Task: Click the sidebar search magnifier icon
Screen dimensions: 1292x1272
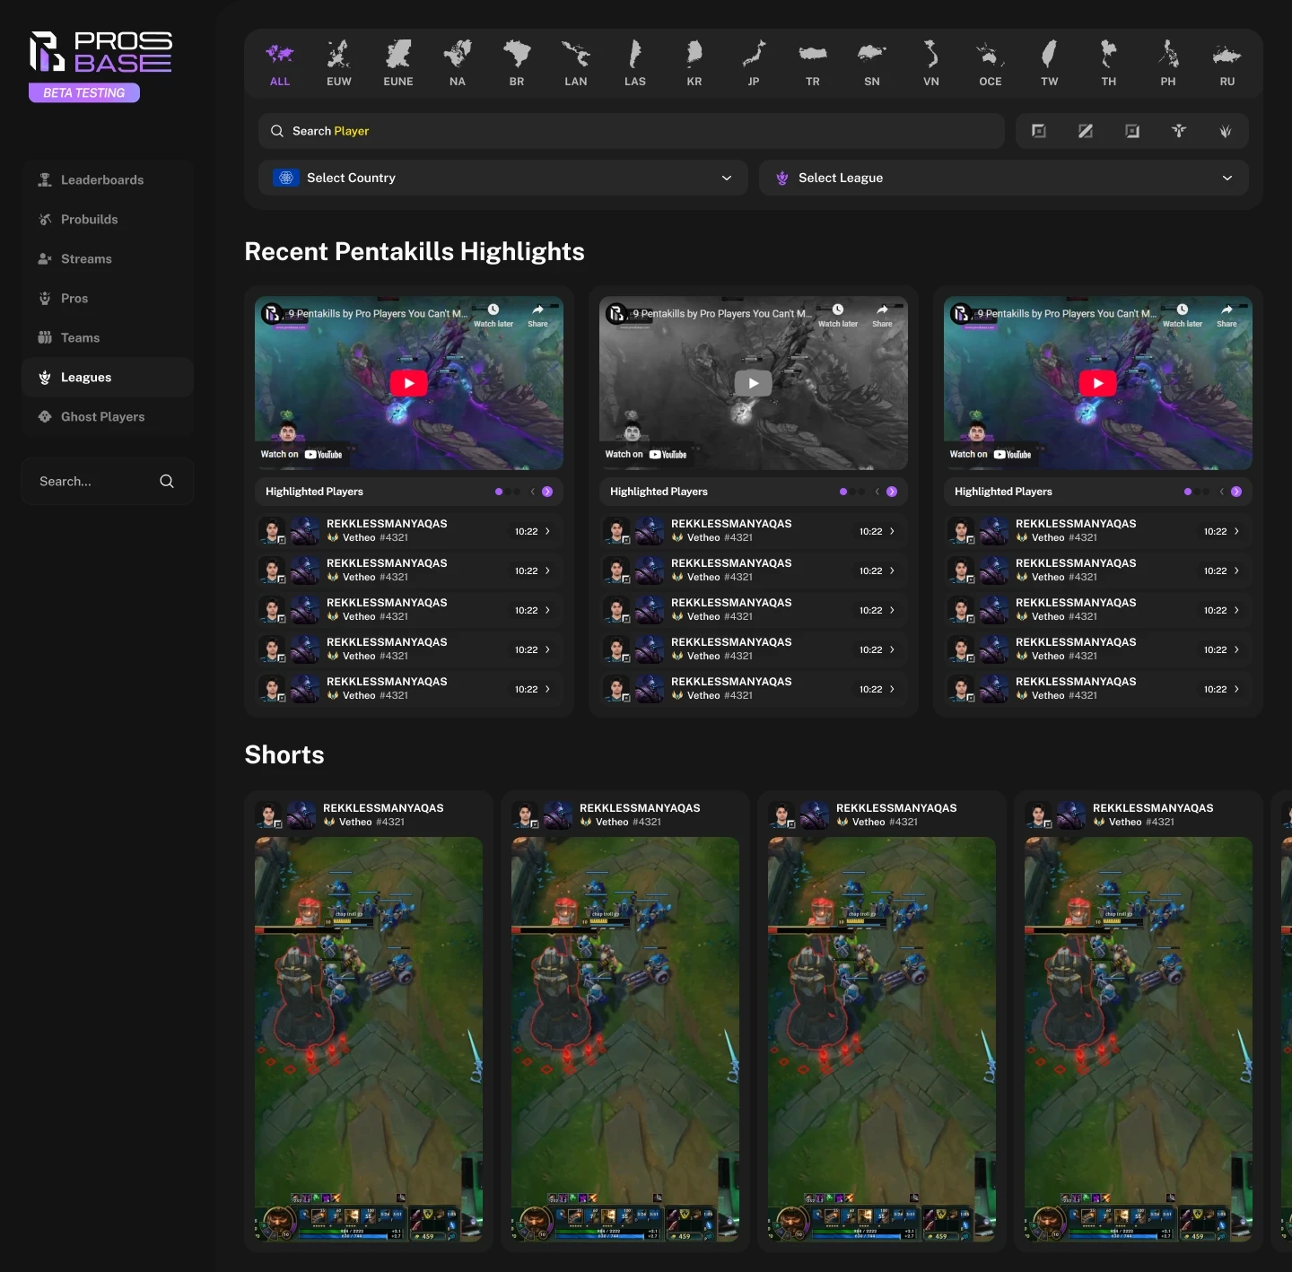Action: point(167,482)
